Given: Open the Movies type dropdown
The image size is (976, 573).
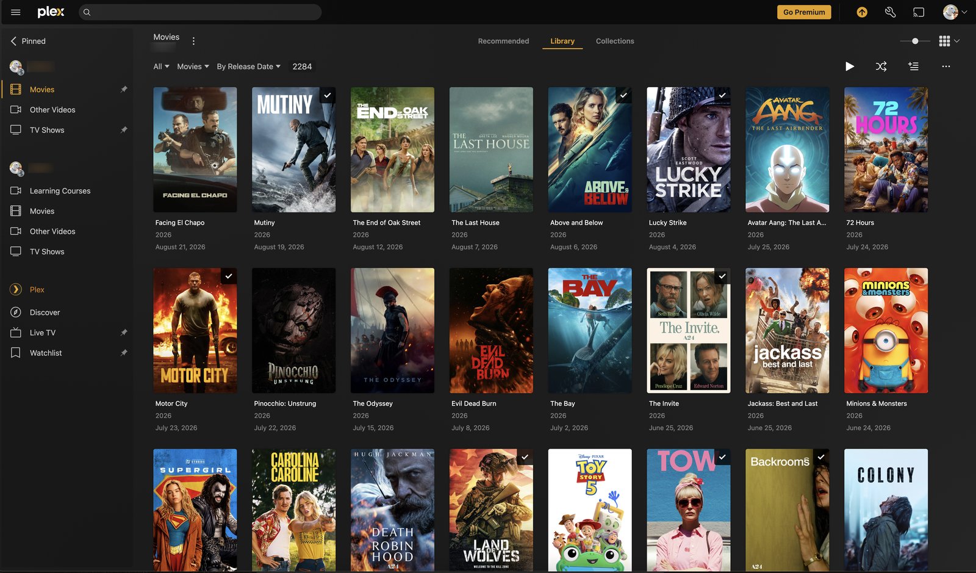Looking at the screenshot, I should coord(193,67).
